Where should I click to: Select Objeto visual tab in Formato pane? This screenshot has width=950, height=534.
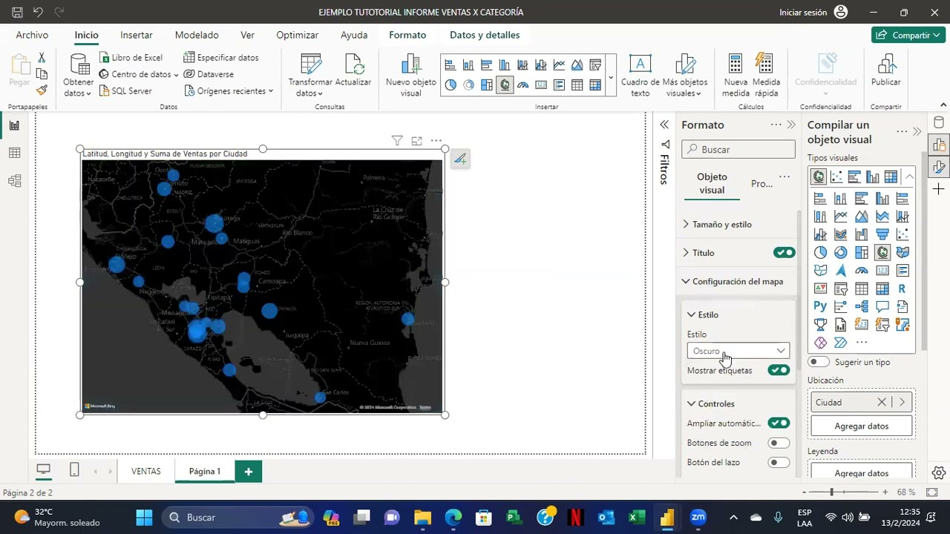point(712,183)
